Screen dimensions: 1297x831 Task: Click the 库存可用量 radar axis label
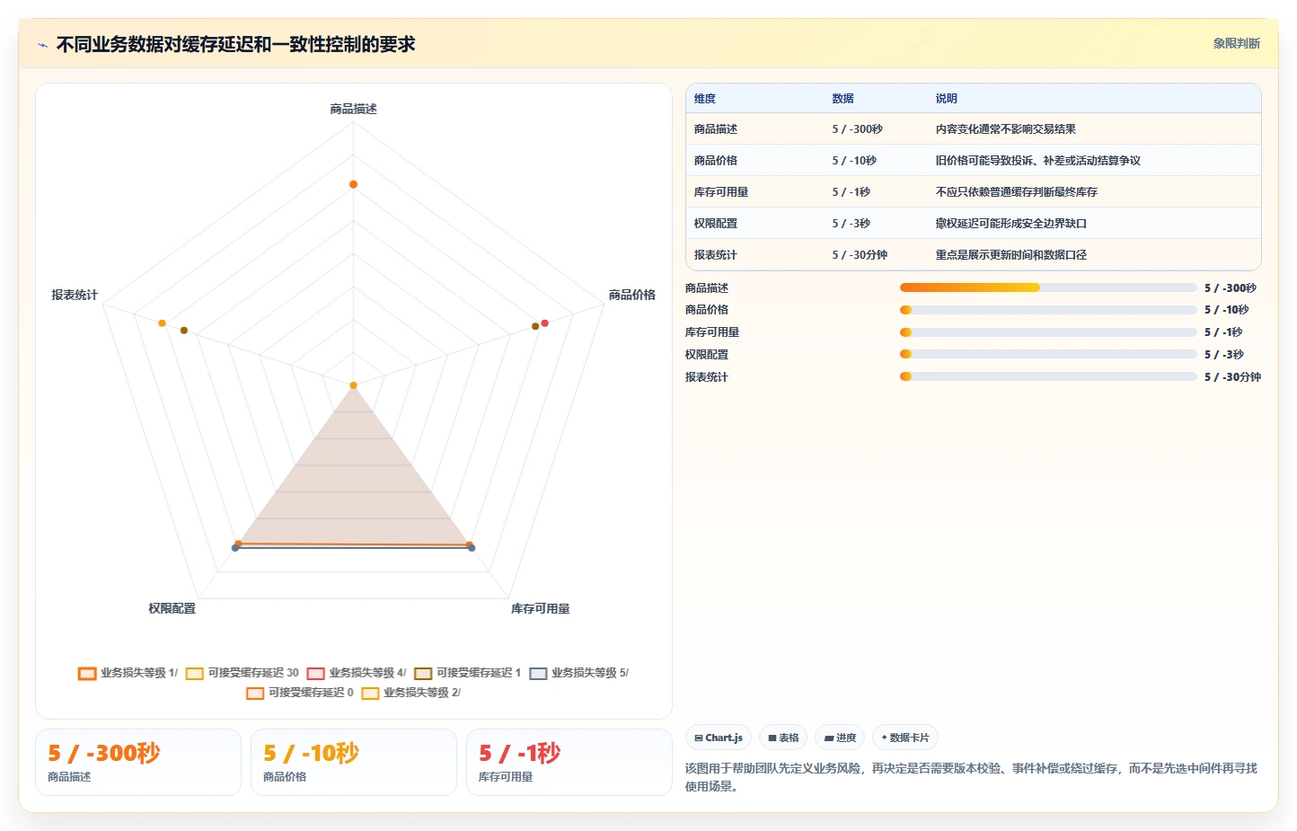pyautogui.click(x=540, y=609)
